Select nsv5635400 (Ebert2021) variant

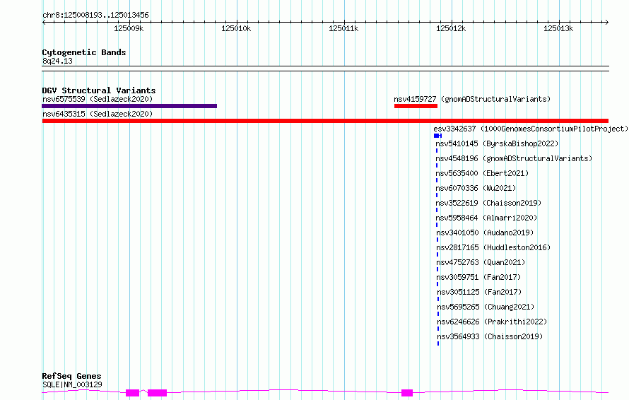(482, 173)
